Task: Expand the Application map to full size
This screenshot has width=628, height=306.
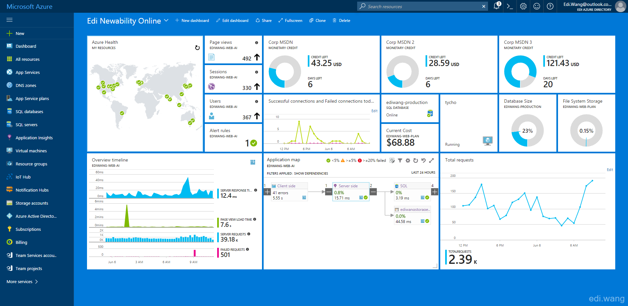Action: tap(431, 161)
